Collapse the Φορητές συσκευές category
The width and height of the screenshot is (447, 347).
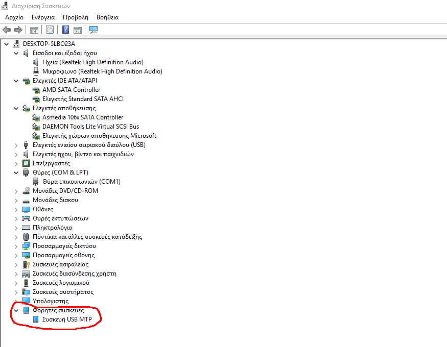click(x=15, y=310)
